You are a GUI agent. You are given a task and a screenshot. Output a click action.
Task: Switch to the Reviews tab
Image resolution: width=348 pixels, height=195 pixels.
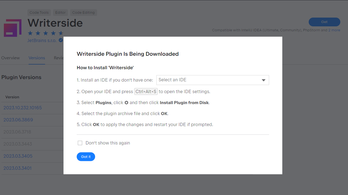(x=59, y=58)
